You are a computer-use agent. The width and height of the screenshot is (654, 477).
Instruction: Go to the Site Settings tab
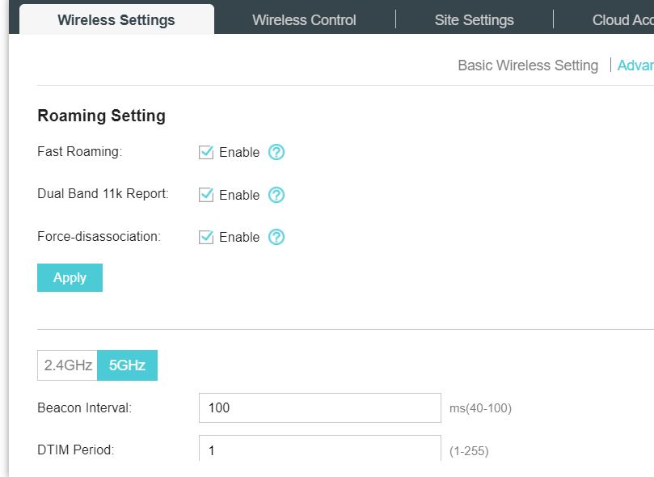pos(474,20)
